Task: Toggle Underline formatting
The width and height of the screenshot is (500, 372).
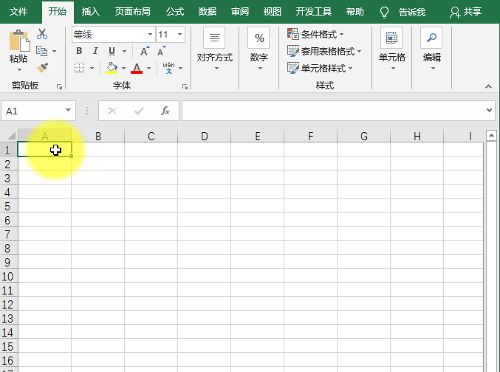Action: 112,51
